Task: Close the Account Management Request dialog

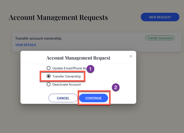Action: pyautogui.click(x=131, y=56)
